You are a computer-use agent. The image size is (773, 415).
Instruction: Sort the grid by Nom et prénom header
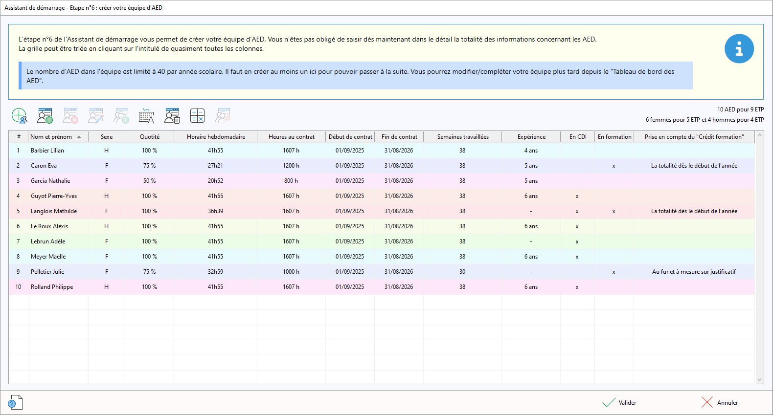pos(51,137)
